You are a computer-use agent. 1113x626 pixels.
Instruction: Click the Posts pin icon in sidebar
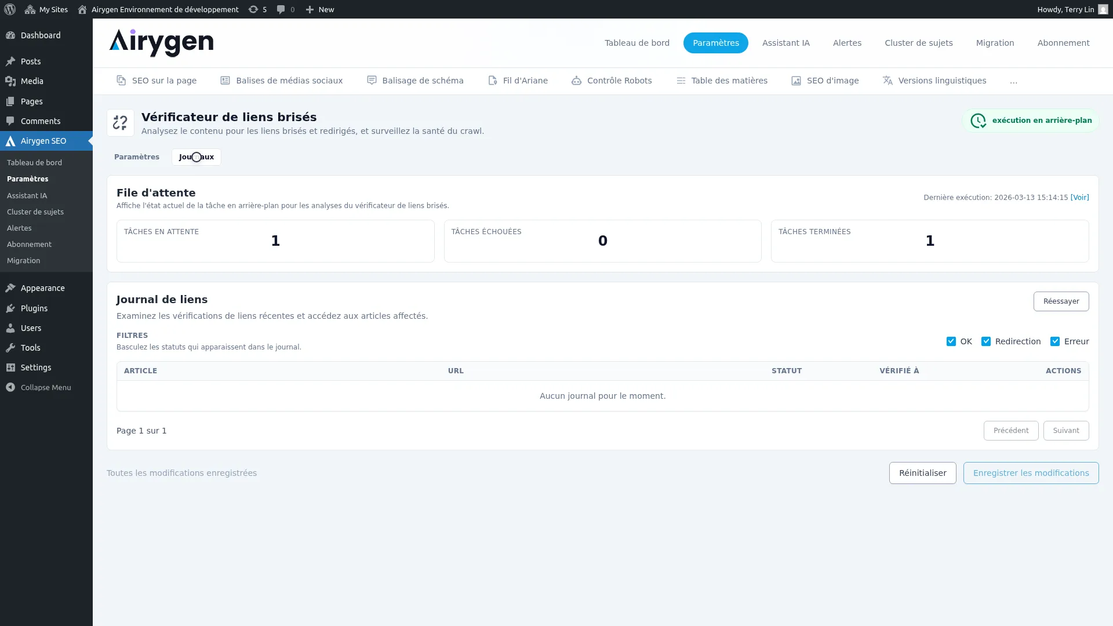click(10, 61)
